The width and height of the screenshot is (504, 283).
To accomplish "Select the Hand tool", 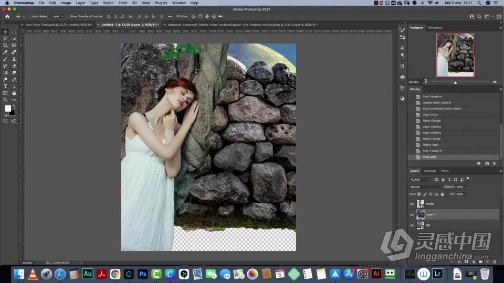I will pos(14,93).
